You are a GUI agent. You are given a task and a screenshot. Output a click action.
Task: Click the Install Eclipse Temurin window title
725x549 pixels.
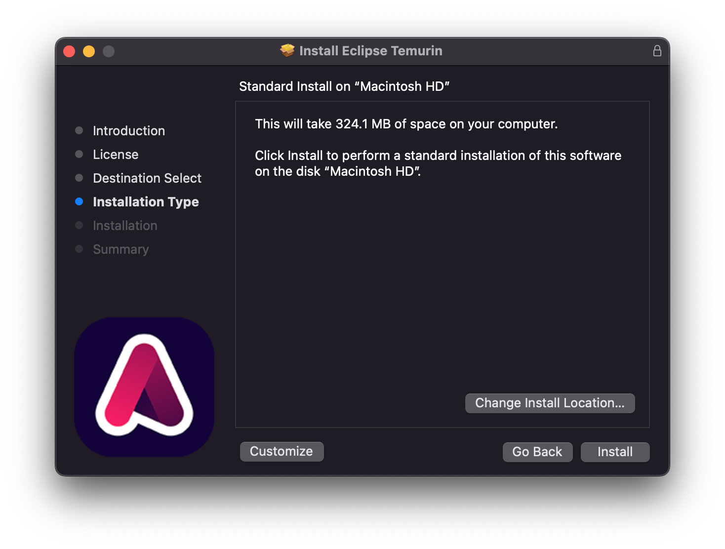[371, 51]
